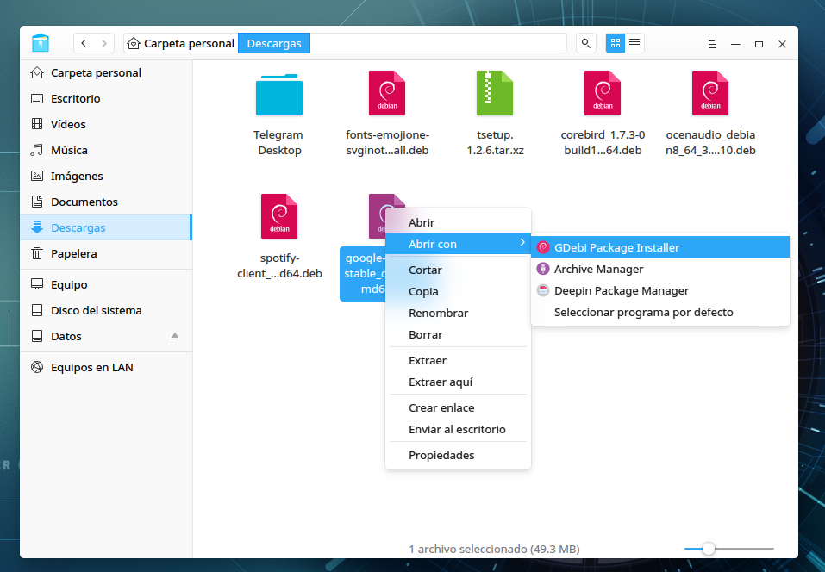
Task: Switch to icon grid view
Action: pyautogui.click(x=616, y=43)
